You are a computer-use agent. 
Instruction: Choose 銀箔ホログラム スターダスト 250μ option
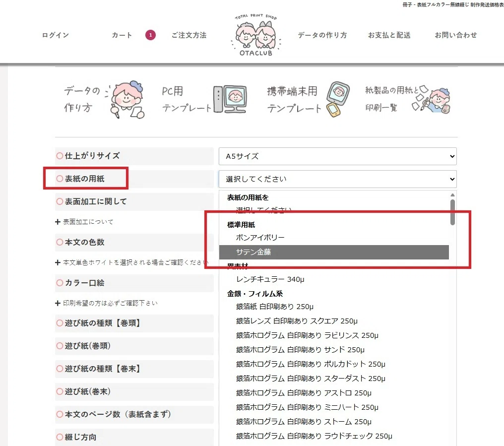(x=334, y=379)
